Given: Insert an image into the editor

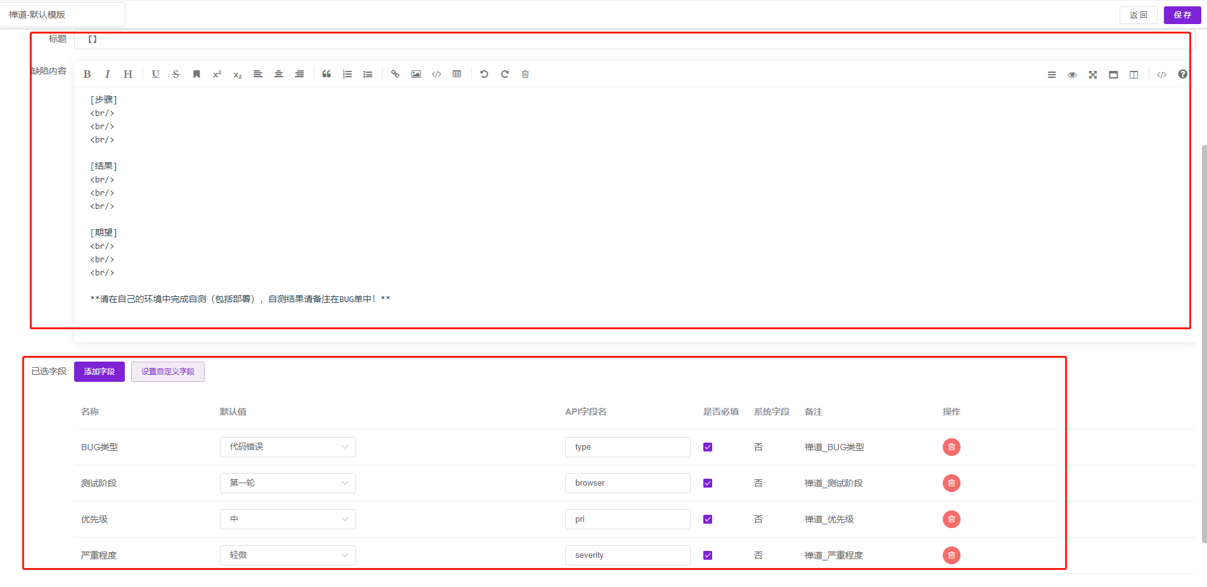Looking at the screenshot, I should point(416,74).
